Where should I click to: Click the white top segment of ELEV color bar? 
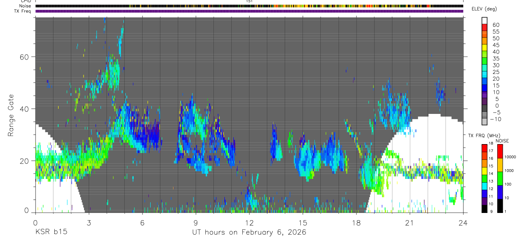485,20
